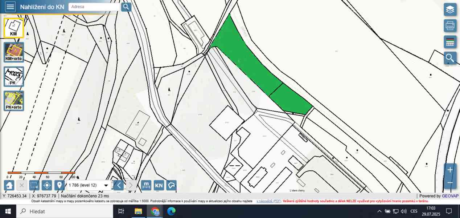460x218 pixels.
Task: Zoom out with the minus button
Action: (450, 182)
